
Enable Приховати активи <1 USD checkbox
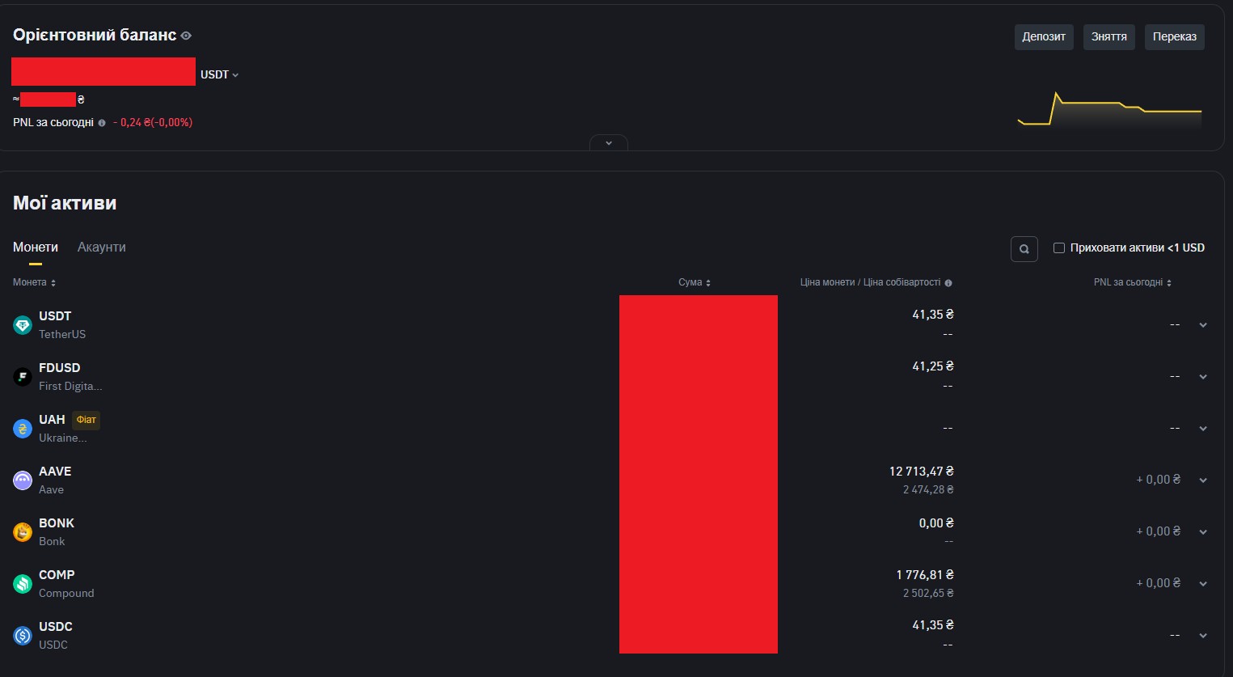(1059, 248)
